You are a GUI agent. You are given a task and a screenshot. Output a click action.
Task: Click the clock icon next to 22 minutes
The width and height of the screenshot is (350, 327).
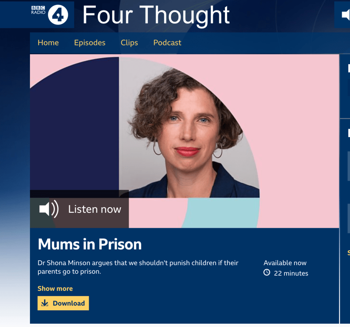tap(267, 272)
